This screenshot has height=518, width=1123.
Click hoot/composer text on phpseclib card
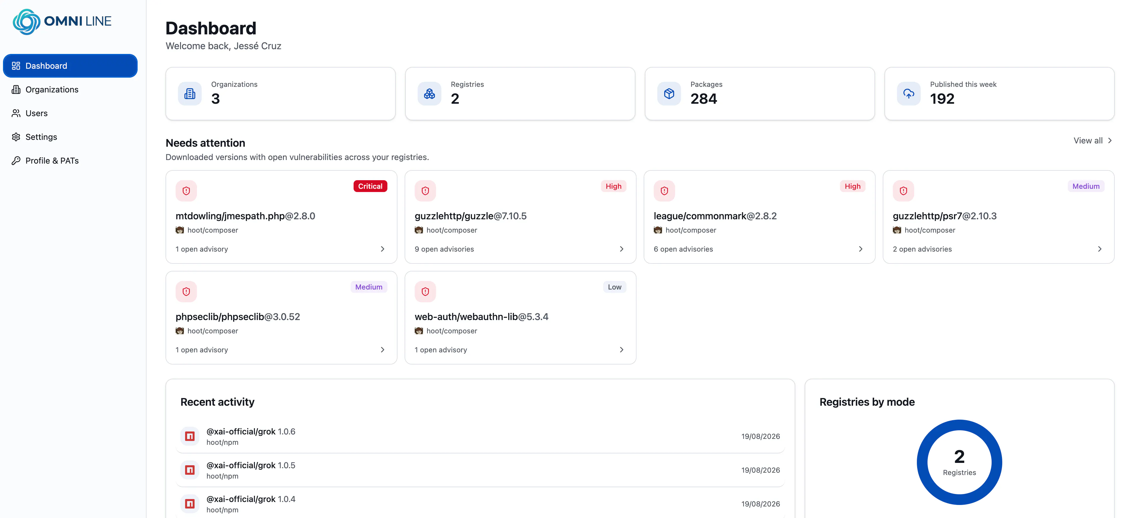point(213,331)
